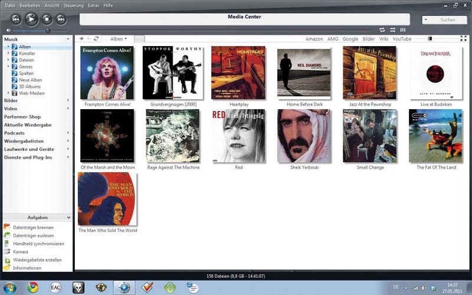Click the Datenträger auslesen icon
Image resolution: width=472 pixels, height=295 pixels.
click(x=6, y=235)
